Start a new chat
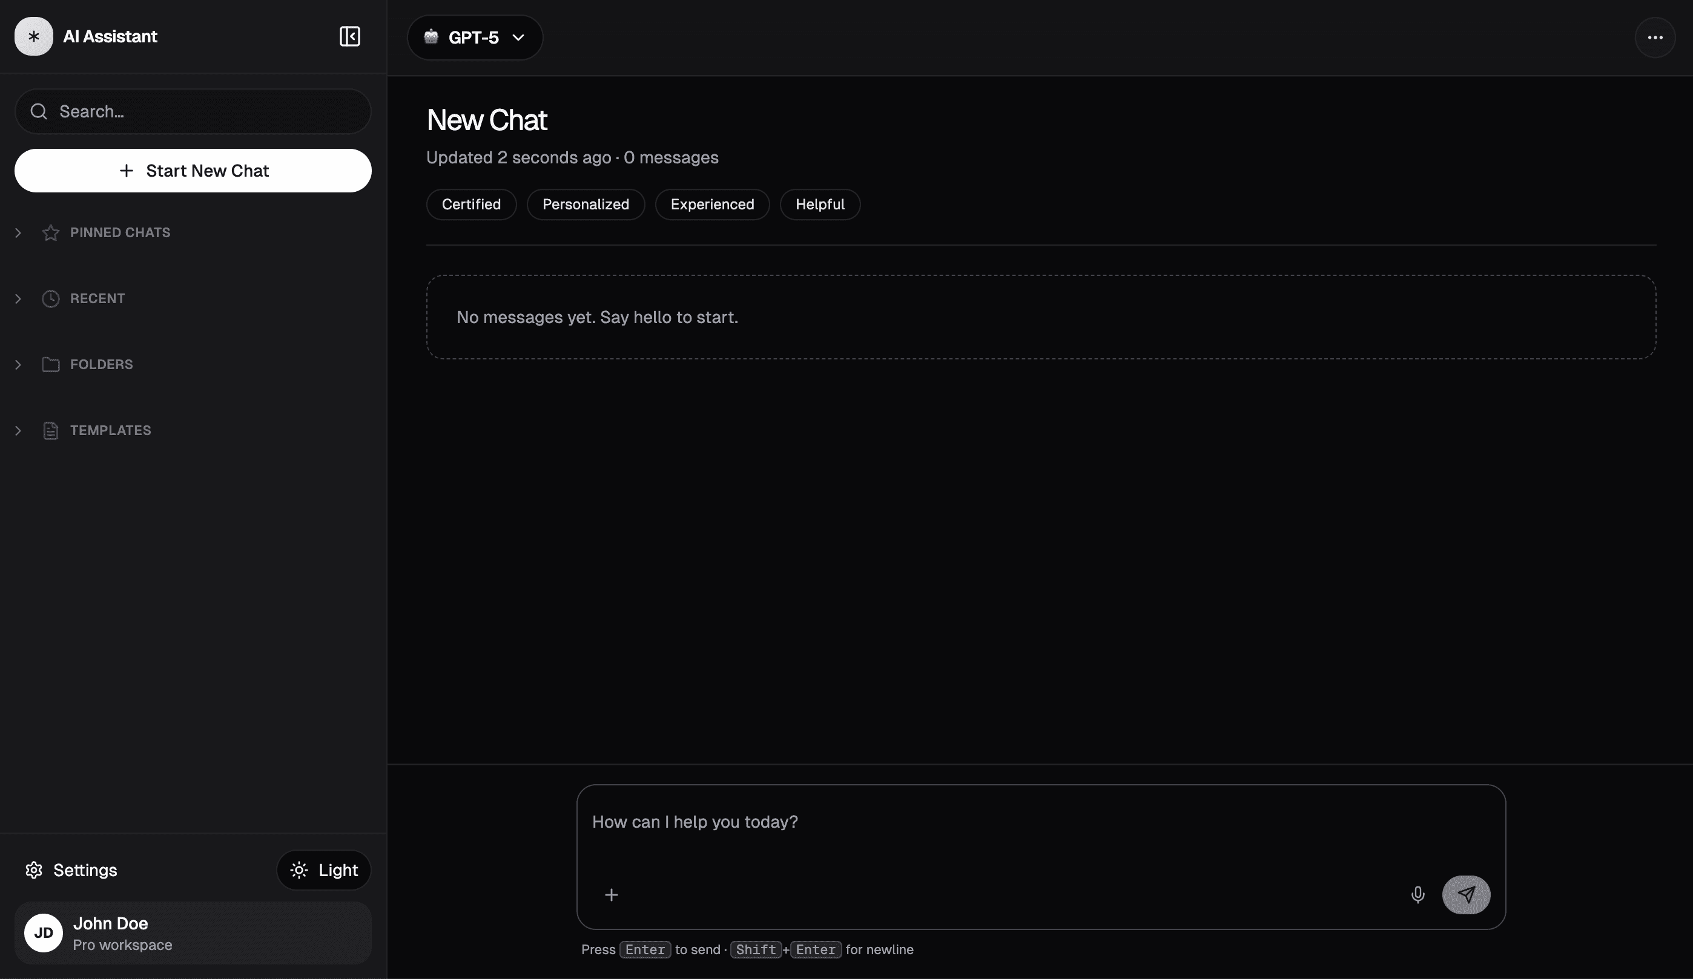The image size is (1693, 979). [x=192, y=171]
